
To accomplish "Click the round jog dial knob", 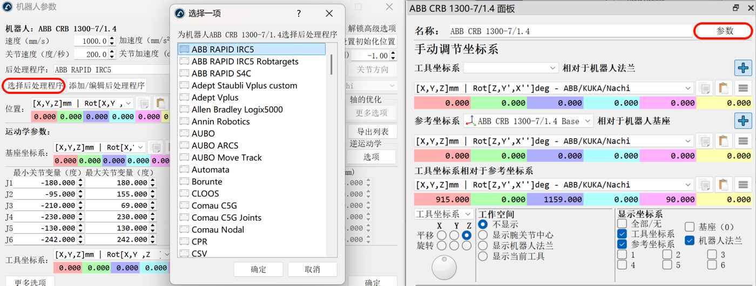I will [444, 268].
